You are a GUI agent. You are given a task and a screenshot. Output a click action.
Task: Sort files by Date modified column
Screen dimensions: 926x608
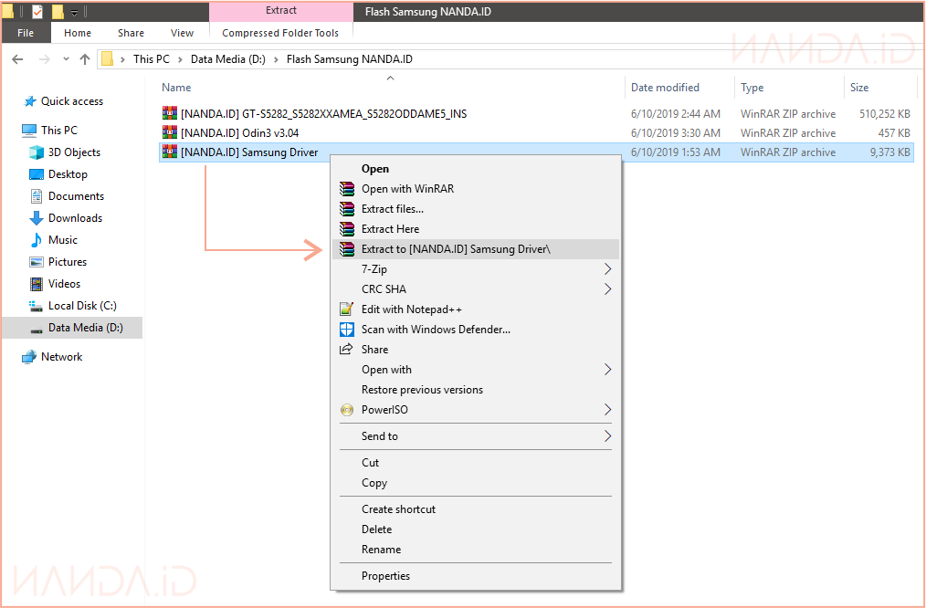click(665, 88)
